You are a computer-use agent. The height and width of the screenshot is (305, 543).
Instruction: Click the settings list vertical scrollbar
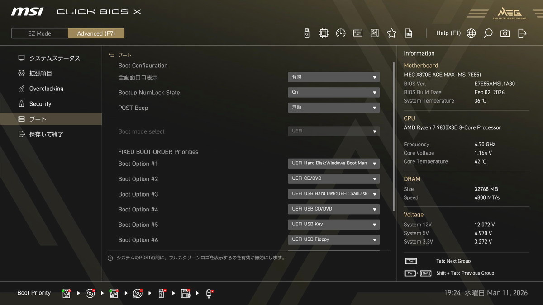coord(393,136)
